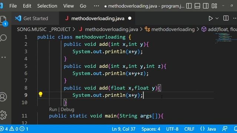This screenshot has width=237, height=133.
Task: Toggle bottom panel layout icon
Action: 197,6
